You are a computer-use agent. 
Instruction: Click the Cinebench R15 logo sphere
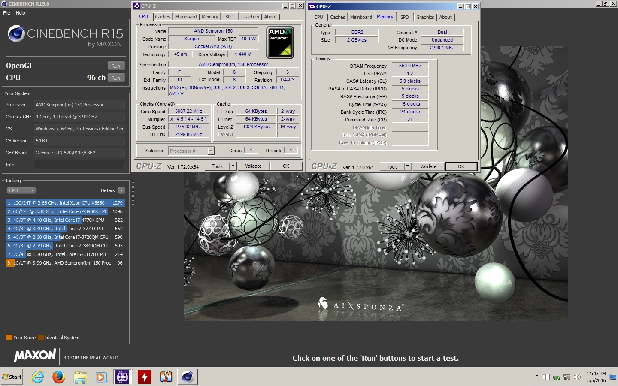(x=16, y=33)
